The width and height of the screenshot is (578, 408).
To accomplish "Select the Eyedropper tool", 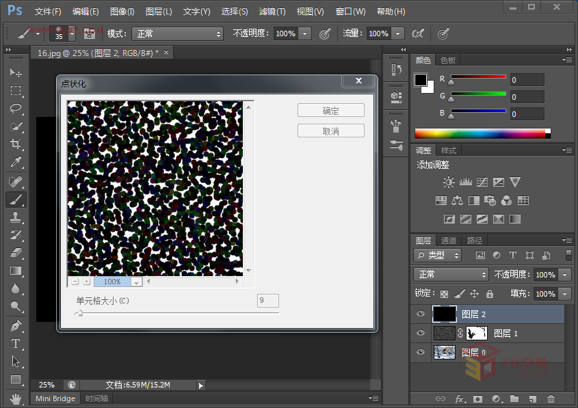I will coord(16,163).
